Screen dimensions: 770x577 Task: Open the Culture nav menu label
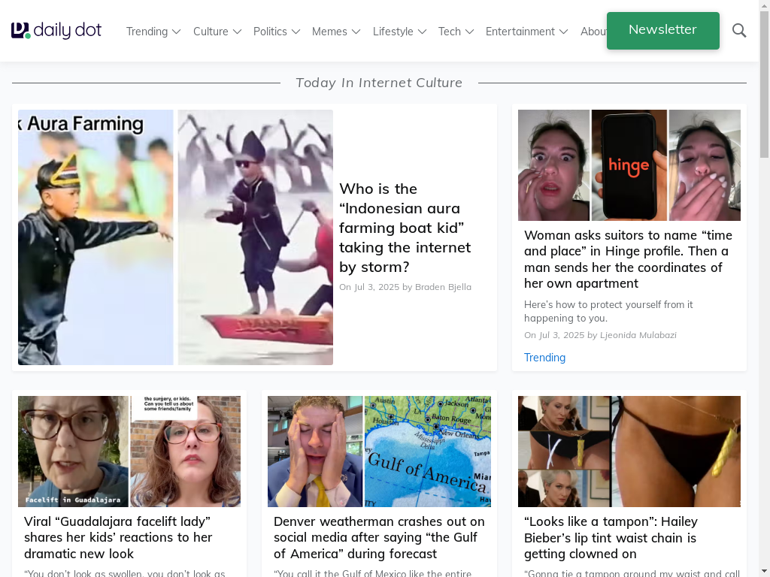(211, 32)
